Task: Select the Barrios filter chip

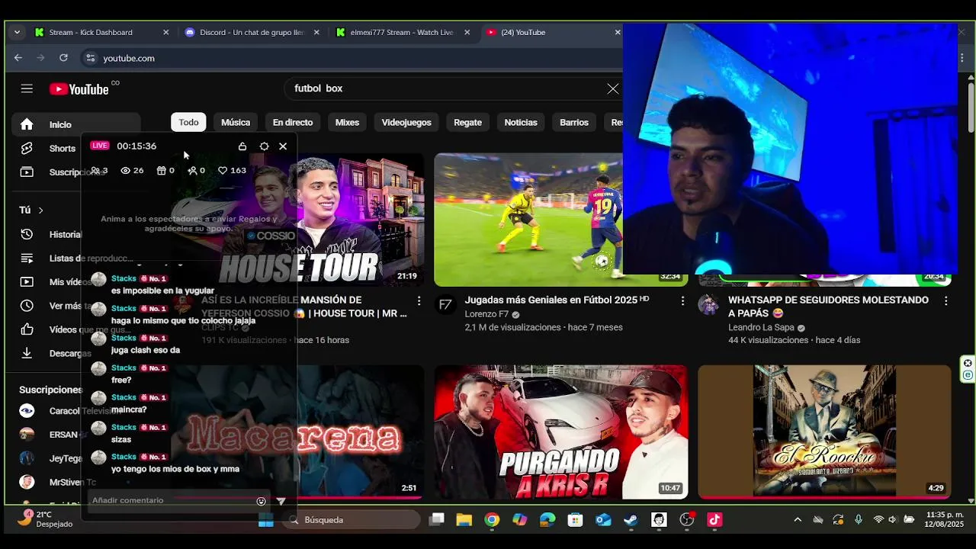Action: pos(574,122)
